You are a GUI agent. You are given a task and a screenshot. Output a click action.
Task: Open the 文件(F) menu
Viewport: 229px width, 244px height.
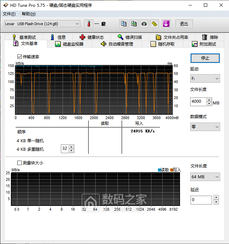9,14
